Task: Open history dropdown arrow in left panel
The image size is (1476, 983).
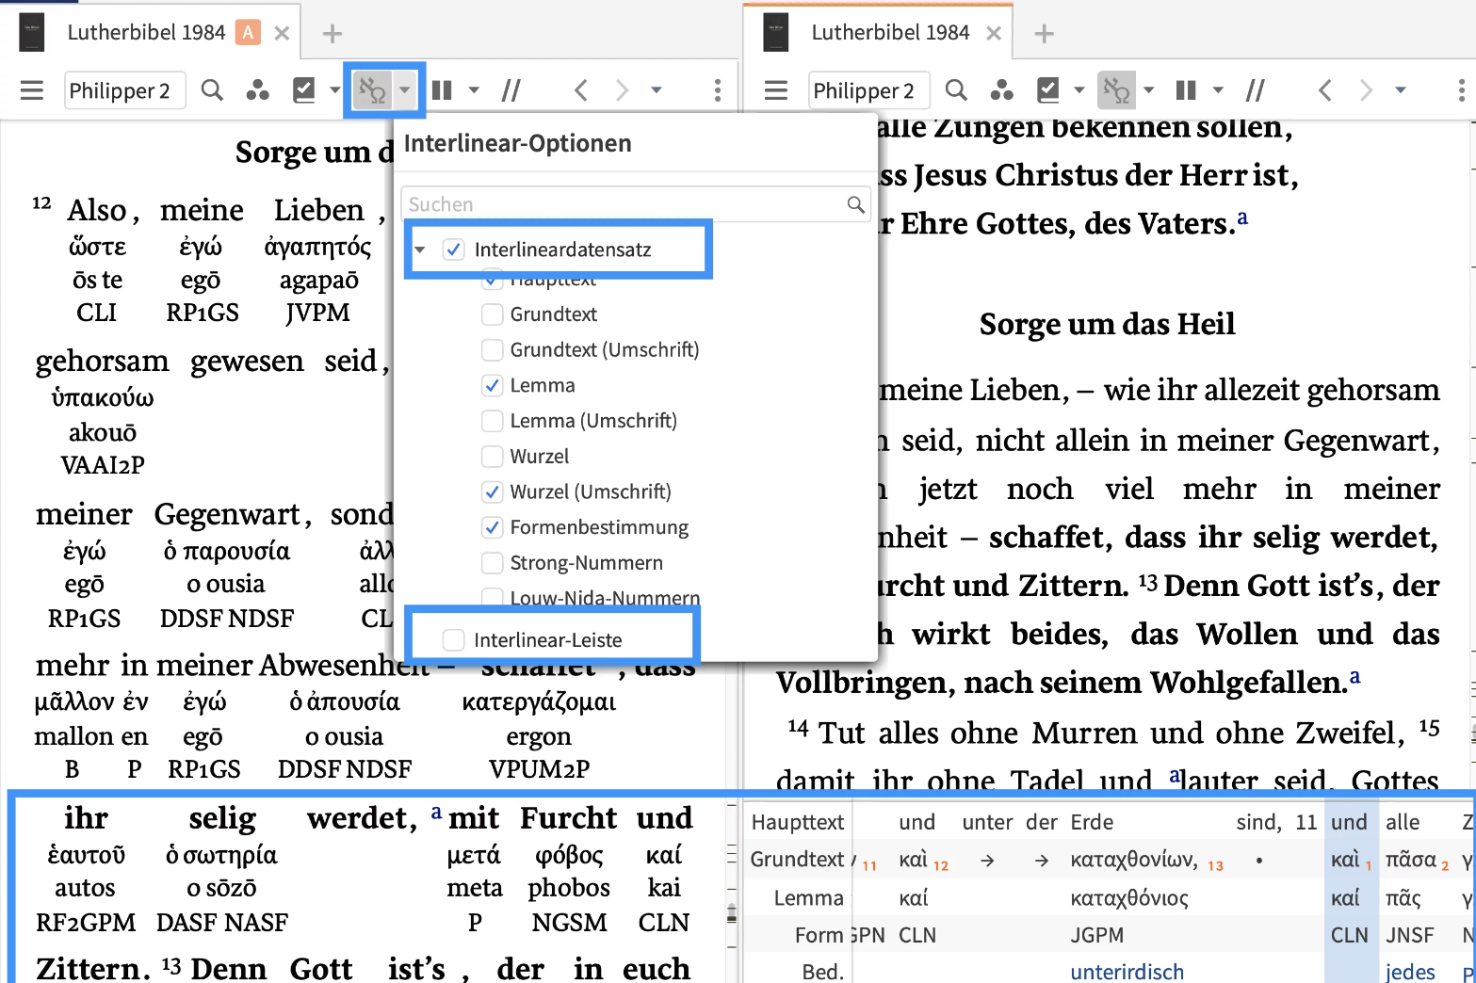Action: point(657,90)
